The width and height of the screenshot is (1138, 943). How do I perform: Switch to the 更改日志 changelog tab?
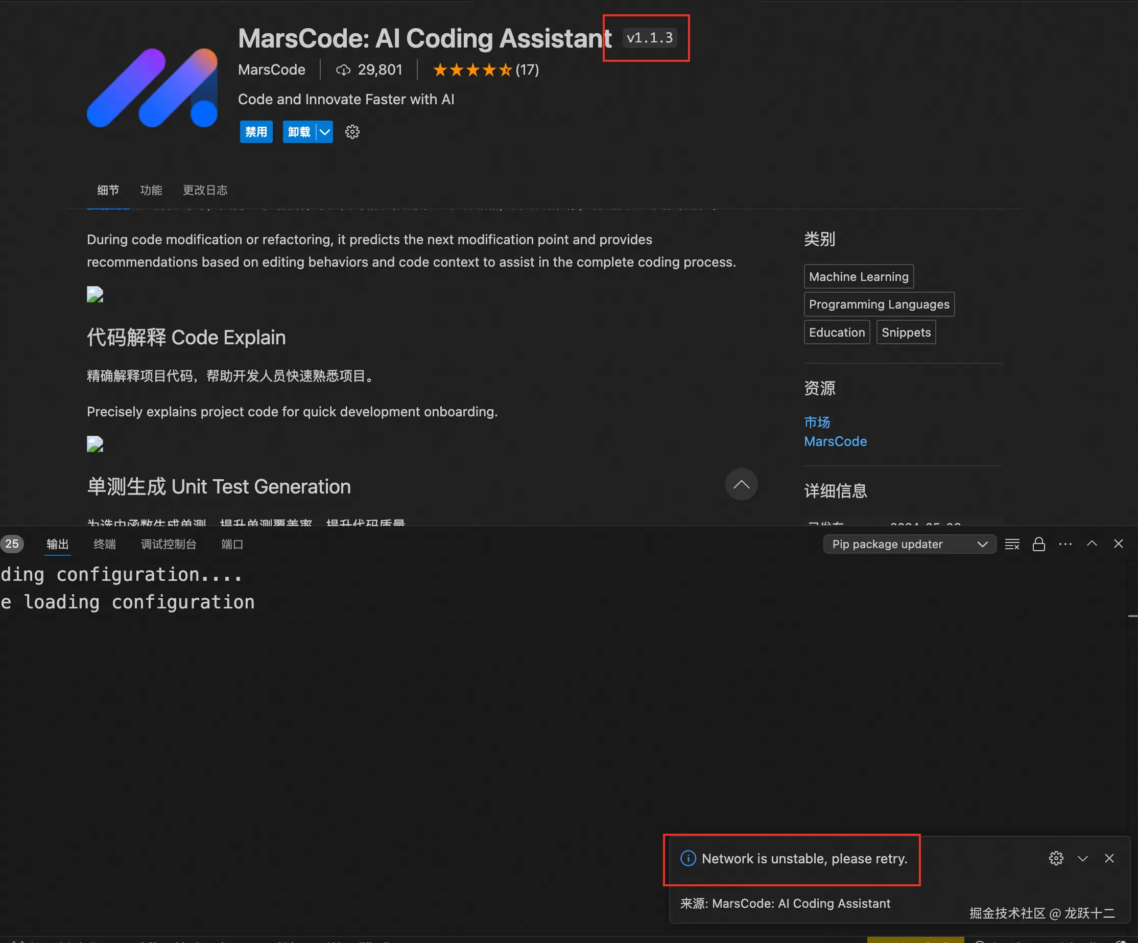coord(205,190)
